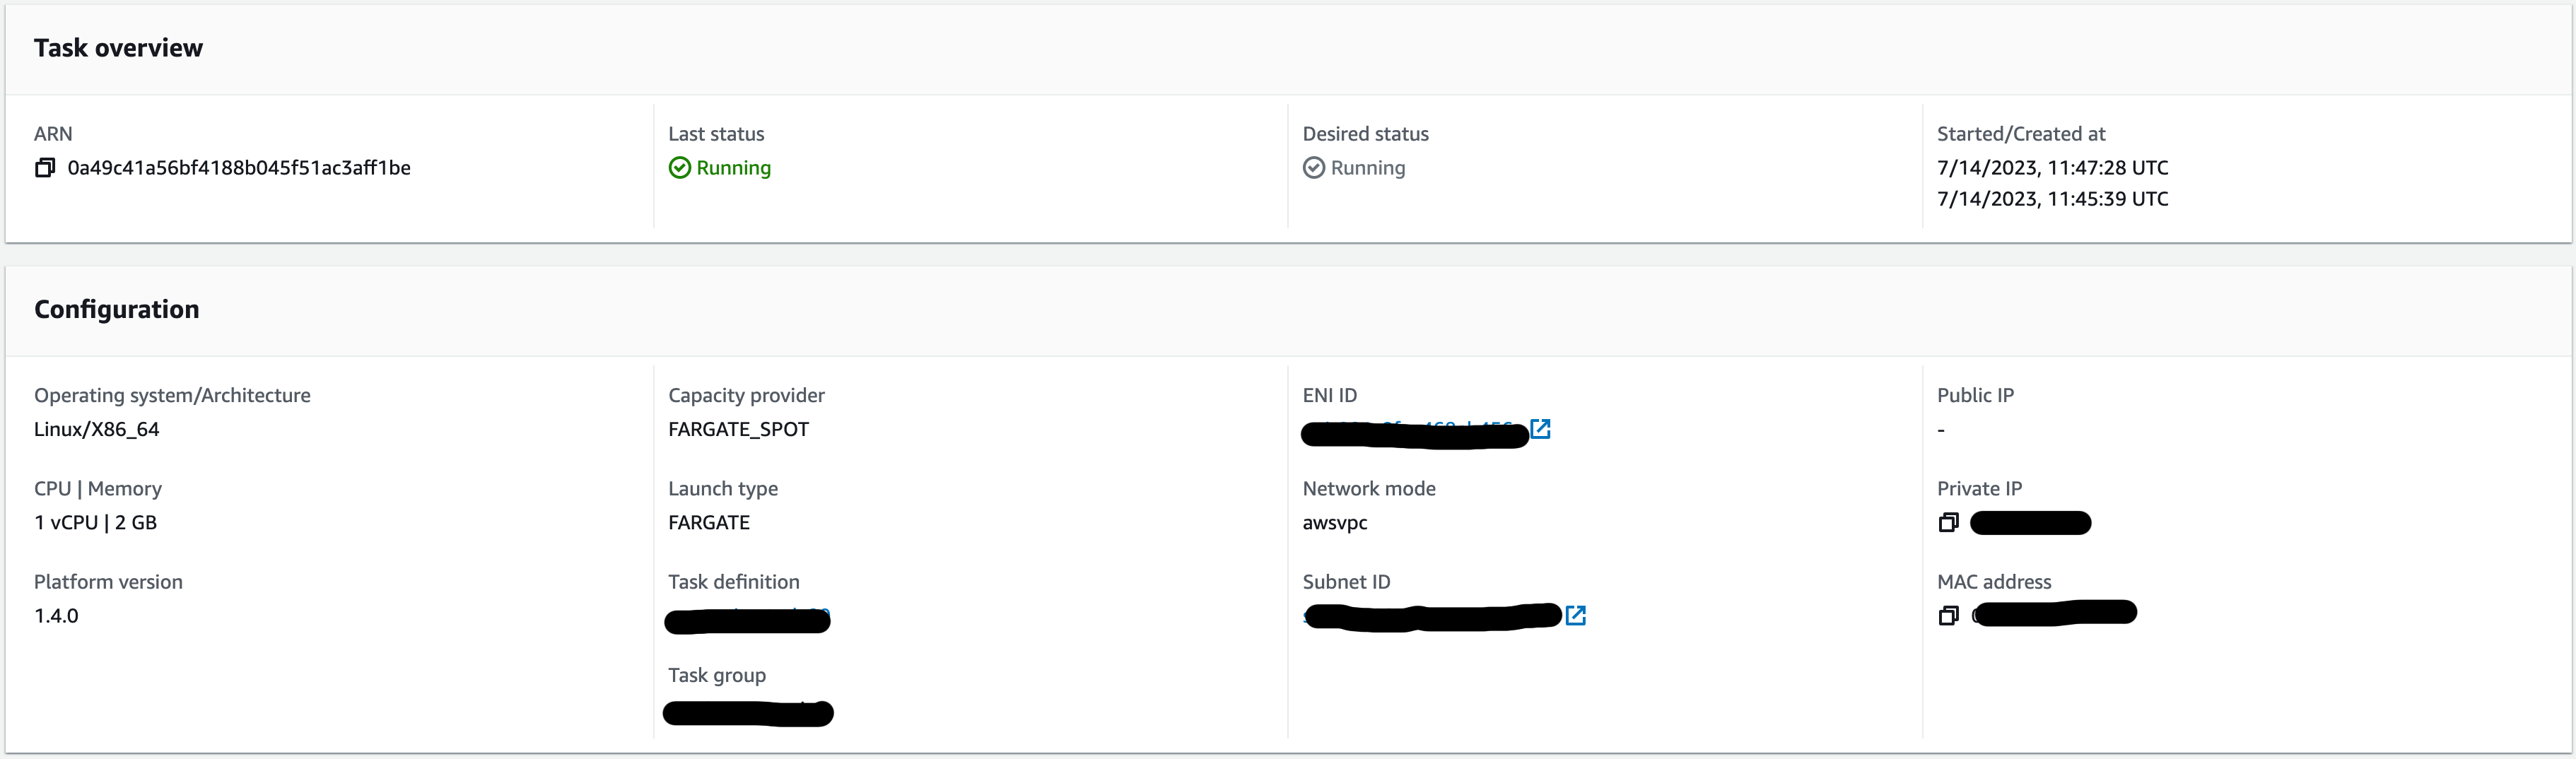
Task: Click the 11:47:28 UTC started timestamp
Action: [2052, 168]
